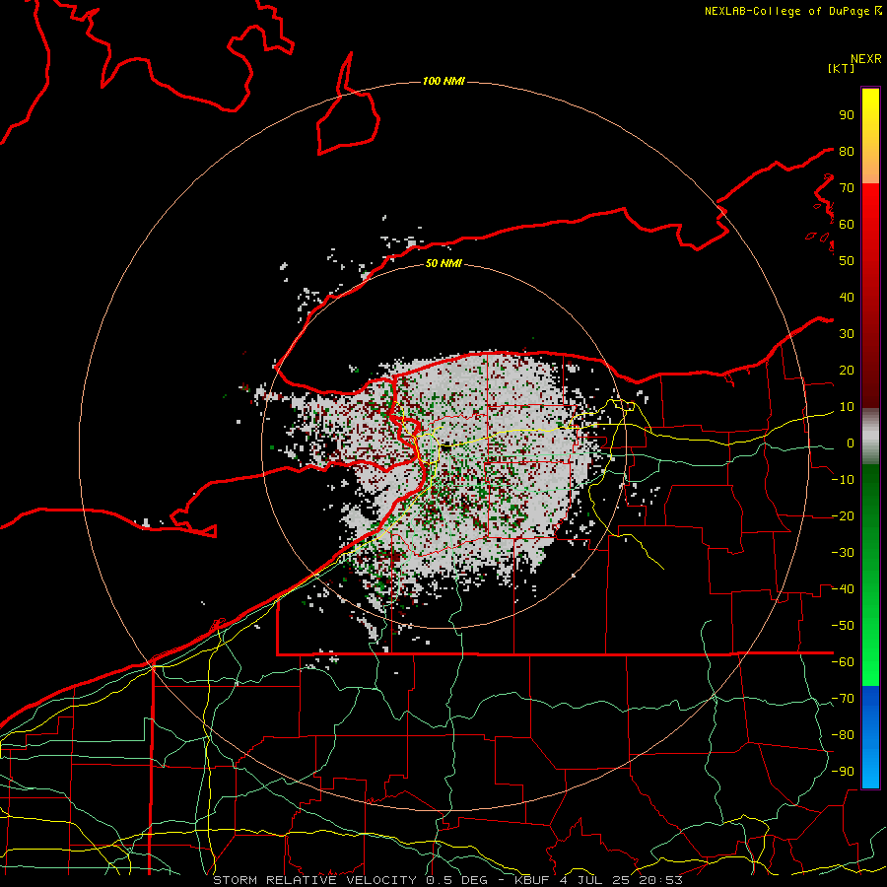Click the STORM RELATIVE VELOCITY caption text
The width and height of the screenshot is (887, 887).
click(314, 880)
